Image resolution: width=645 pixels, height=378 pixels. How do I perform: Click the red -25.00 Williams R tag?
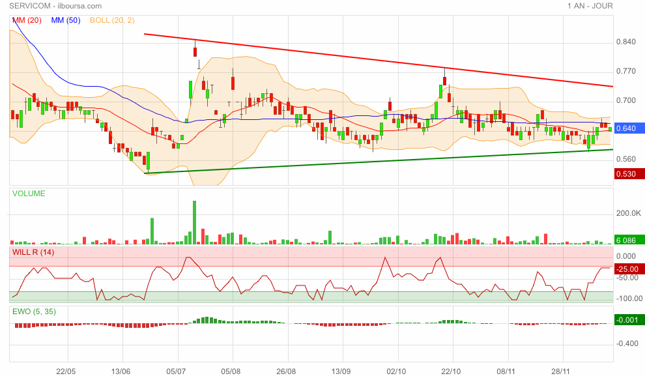[x=629, y=269]
